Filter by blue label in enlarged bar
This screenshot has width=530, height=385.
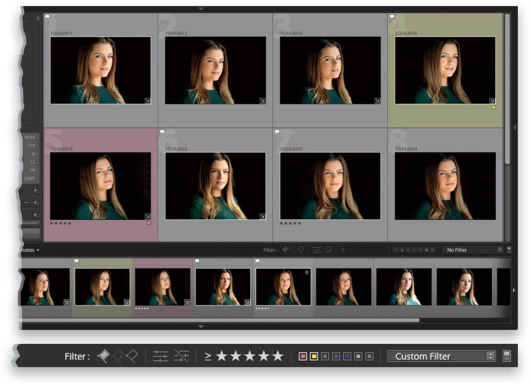pyautogui.click(x=336, y=356)
